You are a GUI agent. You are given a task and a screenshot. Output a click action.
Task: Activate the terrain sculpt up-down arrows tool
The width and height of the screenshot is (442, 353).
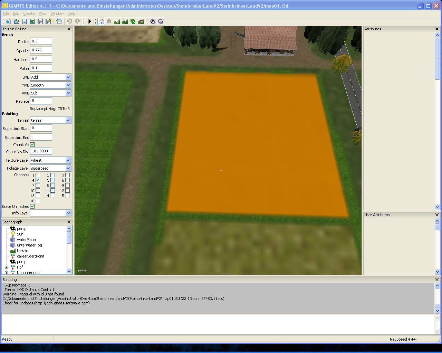pos(117,21)
